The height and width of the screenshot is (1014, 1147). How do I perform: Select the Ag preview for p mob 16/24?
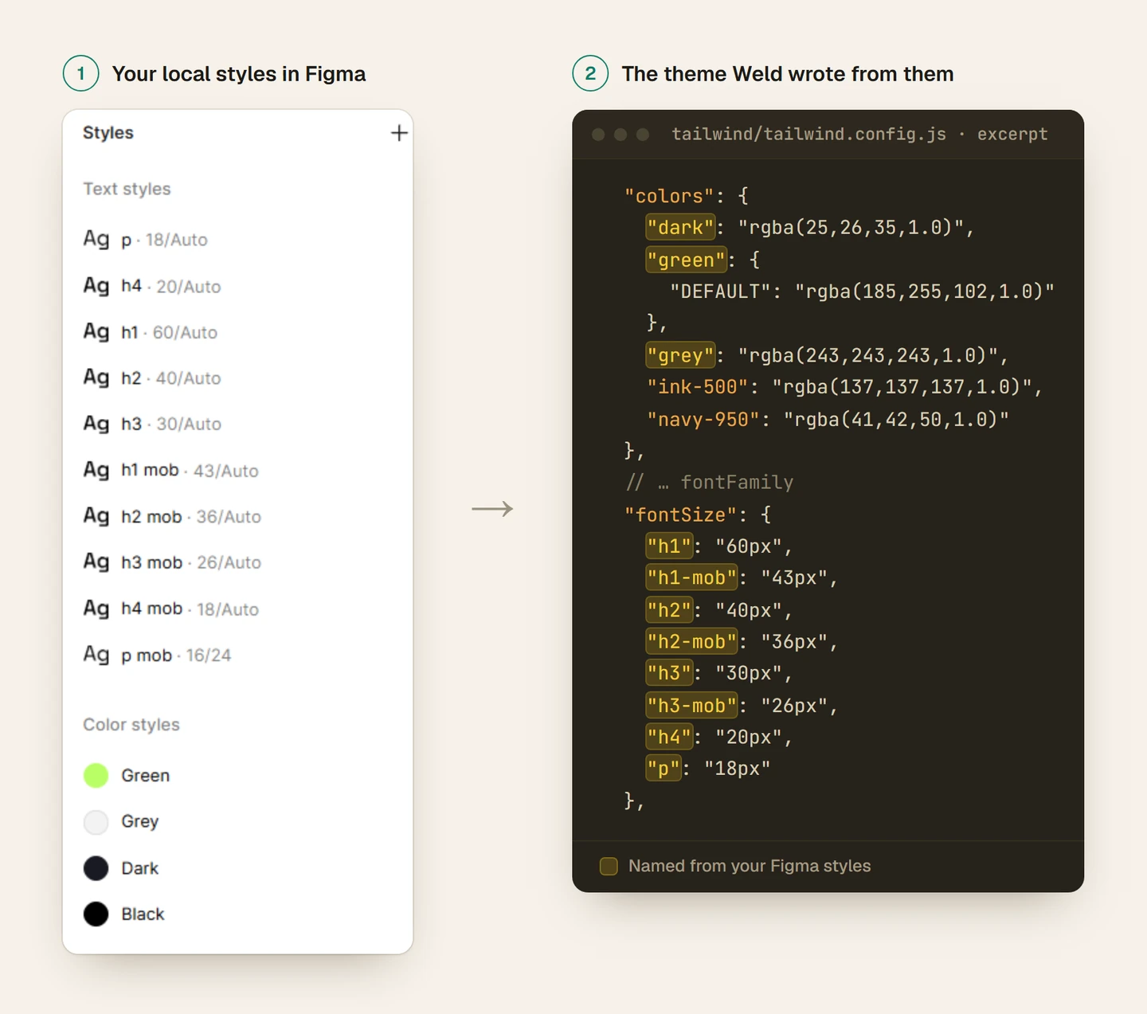point(96,655)
